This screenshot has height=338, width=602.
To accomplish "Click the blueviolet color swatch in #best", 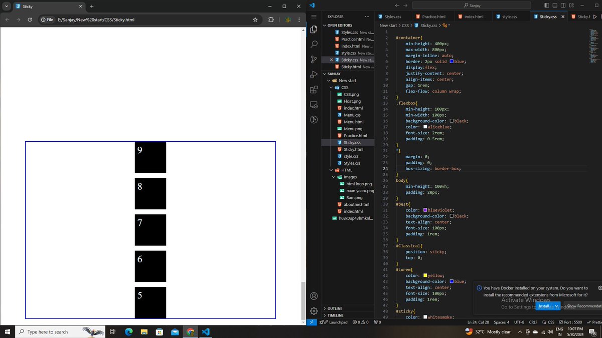I will coord(426,210).
